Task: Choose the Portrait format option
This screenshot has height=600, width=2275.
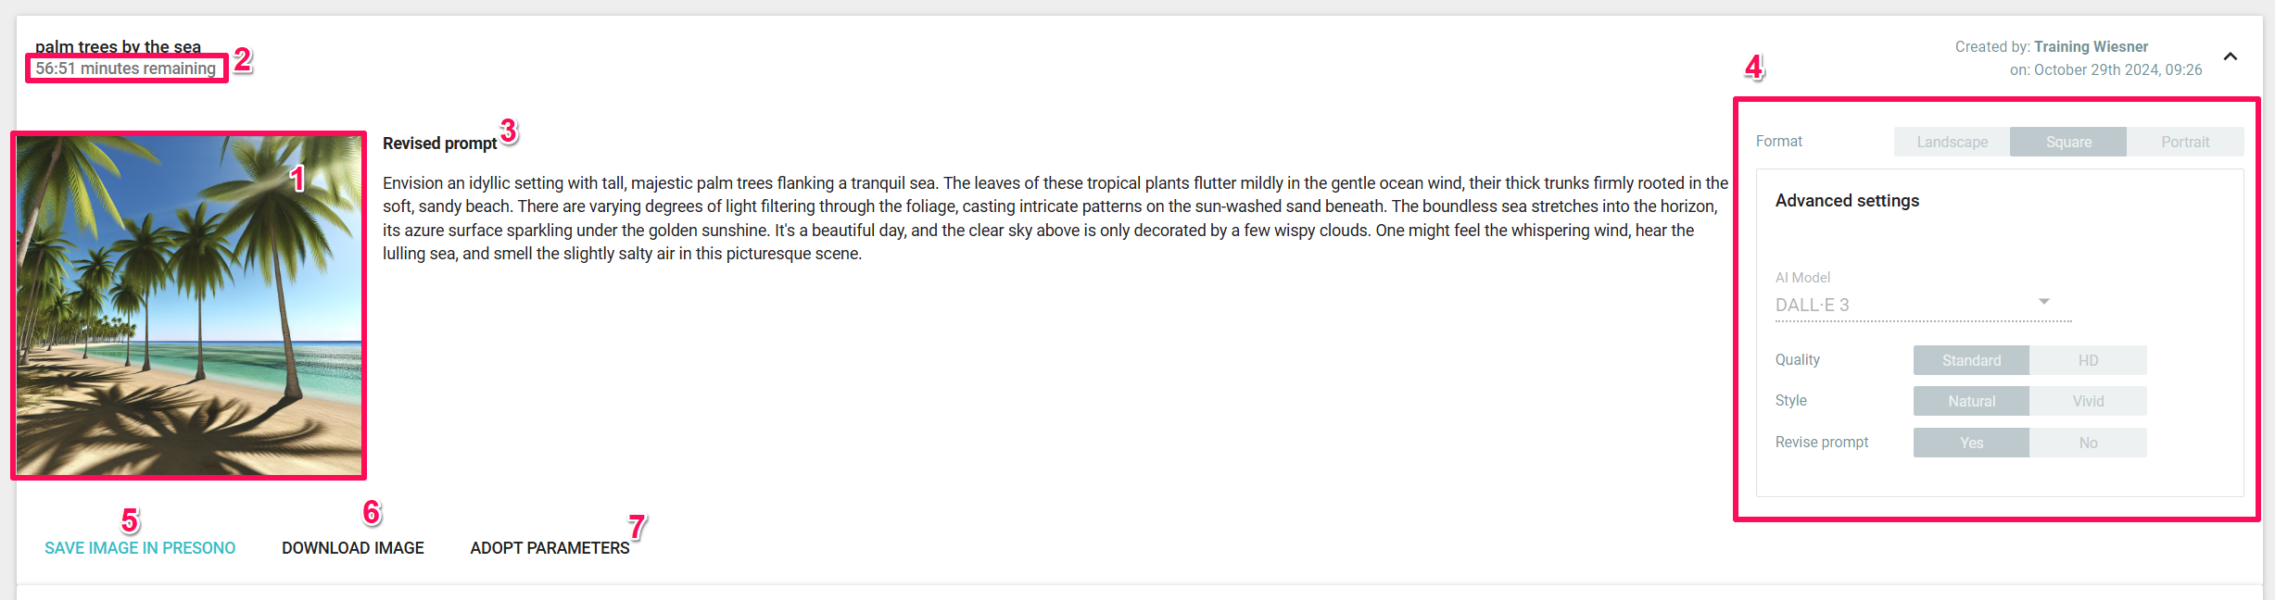Action: pos(2185,142)
